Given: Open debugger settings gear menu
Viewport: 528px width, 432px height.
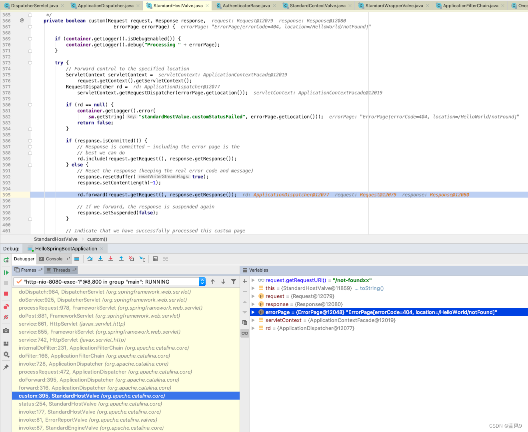Looking at the screenshot, I should coord(6,354).
